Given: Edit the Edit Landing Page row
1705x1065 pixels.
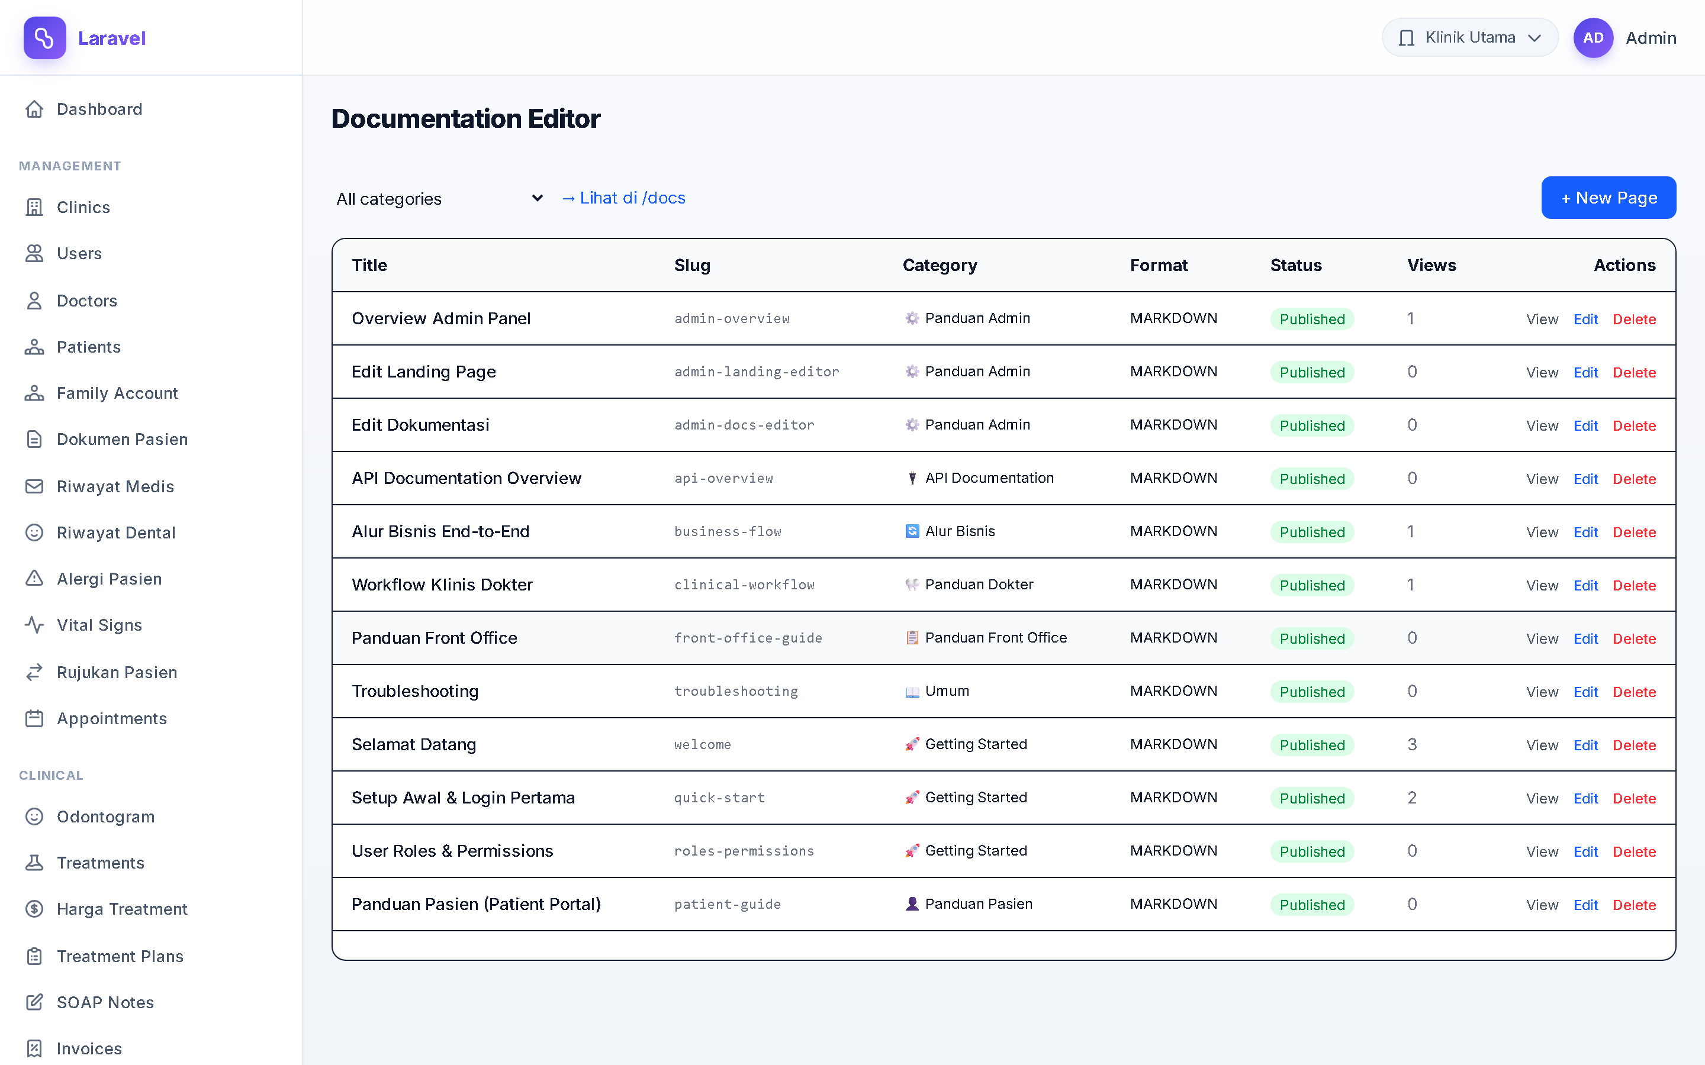Looking at the screenshot, I should pos(1585,373).
